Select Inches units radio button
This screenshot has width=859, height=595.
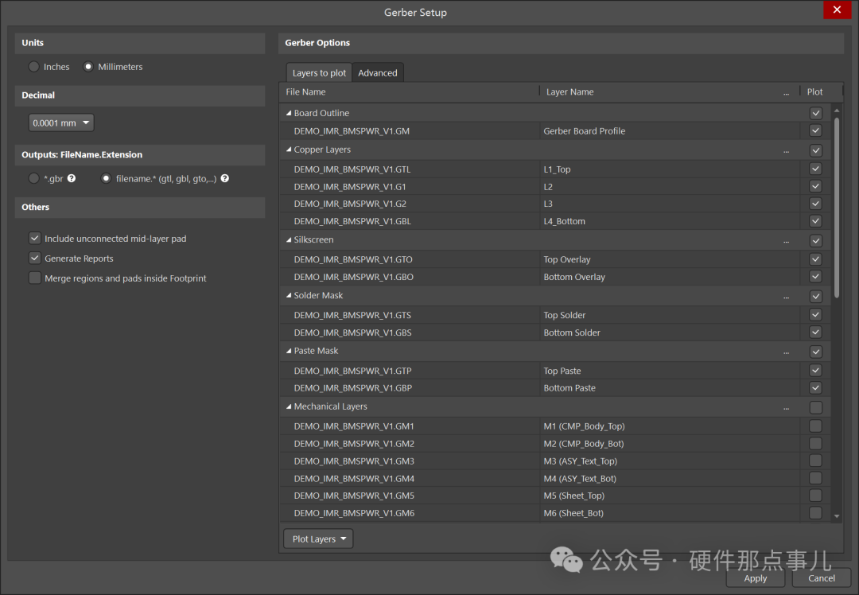click(34, 66)
